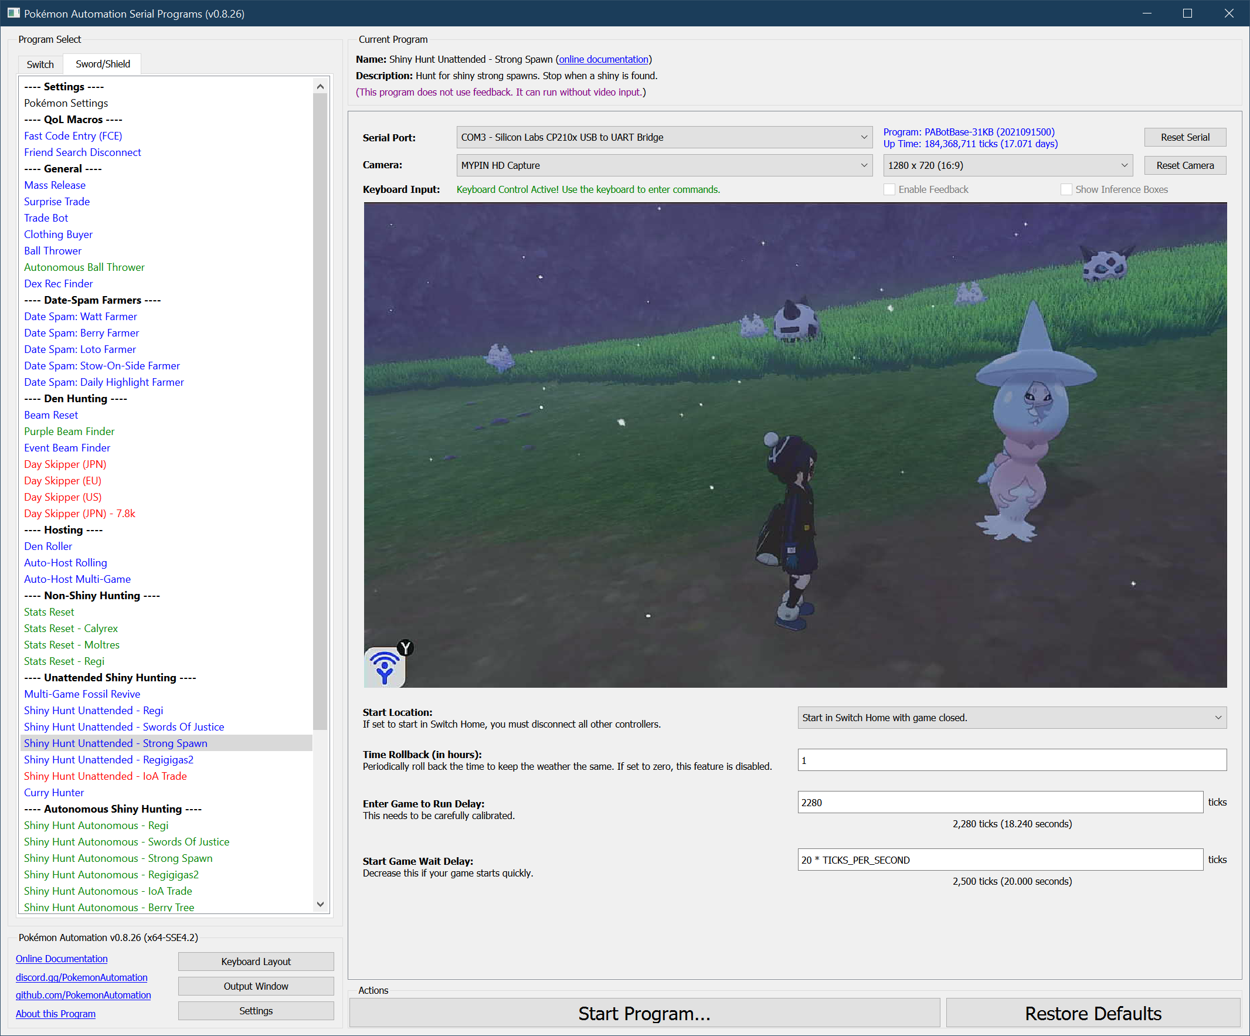Screen dimensions: 1250x1036
Task: Click the Y-Comm wifi icon in game view
Action: click(x=385, y=667)
